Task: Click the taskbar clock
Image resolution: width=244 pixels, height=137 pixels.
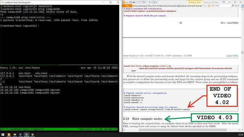Action: pos(241,135)
